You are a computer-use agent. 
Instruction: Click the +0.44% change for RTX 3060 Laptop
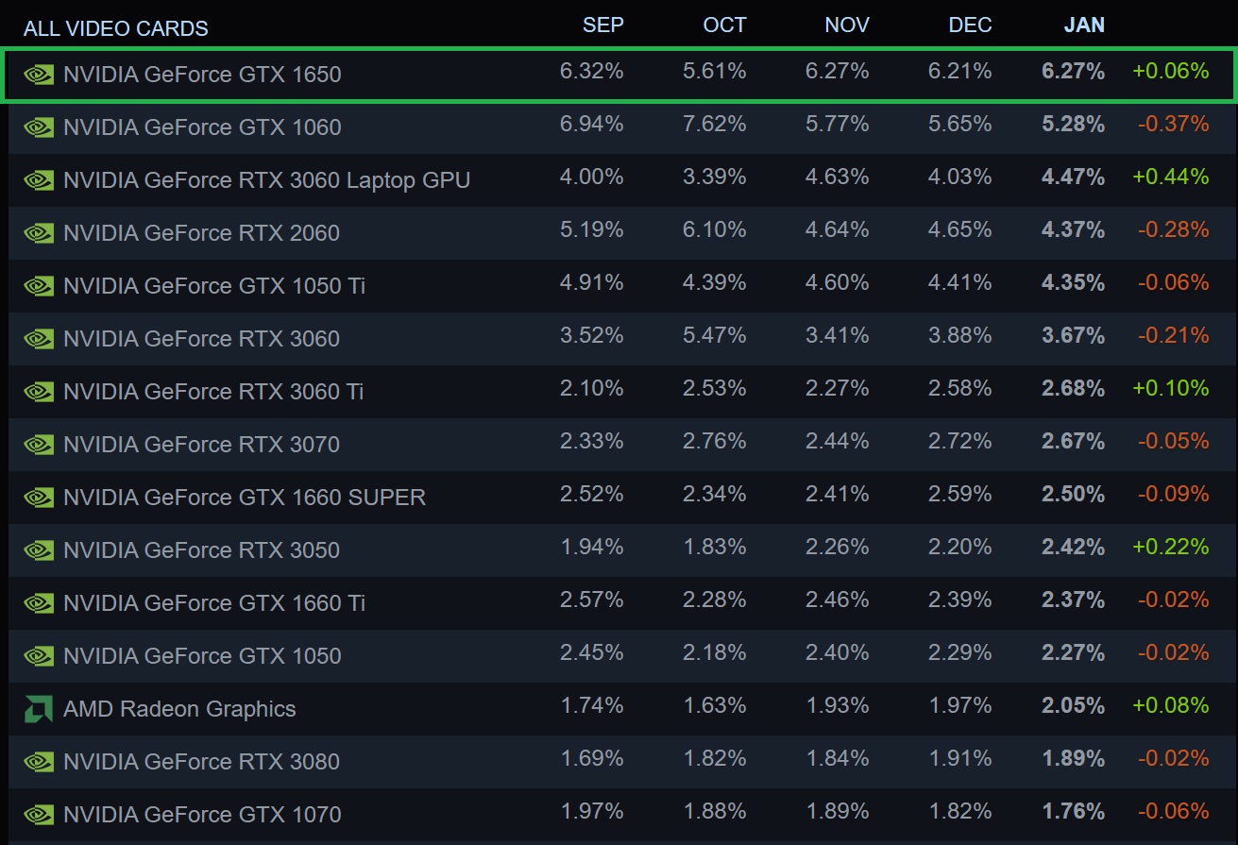coord(1170,177)
